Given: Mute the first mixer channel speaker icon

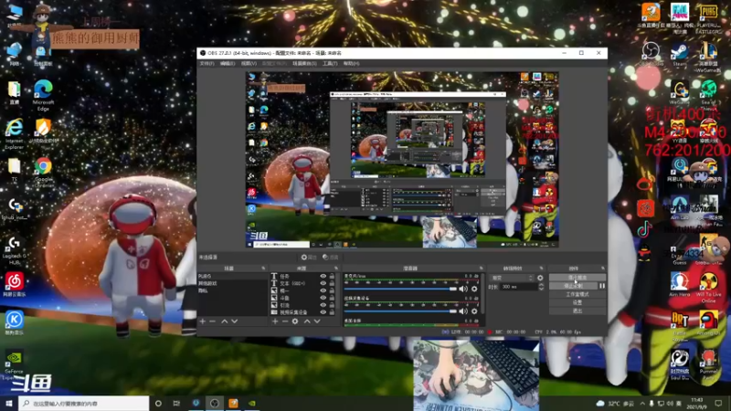Looking at the screenshot, I should (463, 289).
